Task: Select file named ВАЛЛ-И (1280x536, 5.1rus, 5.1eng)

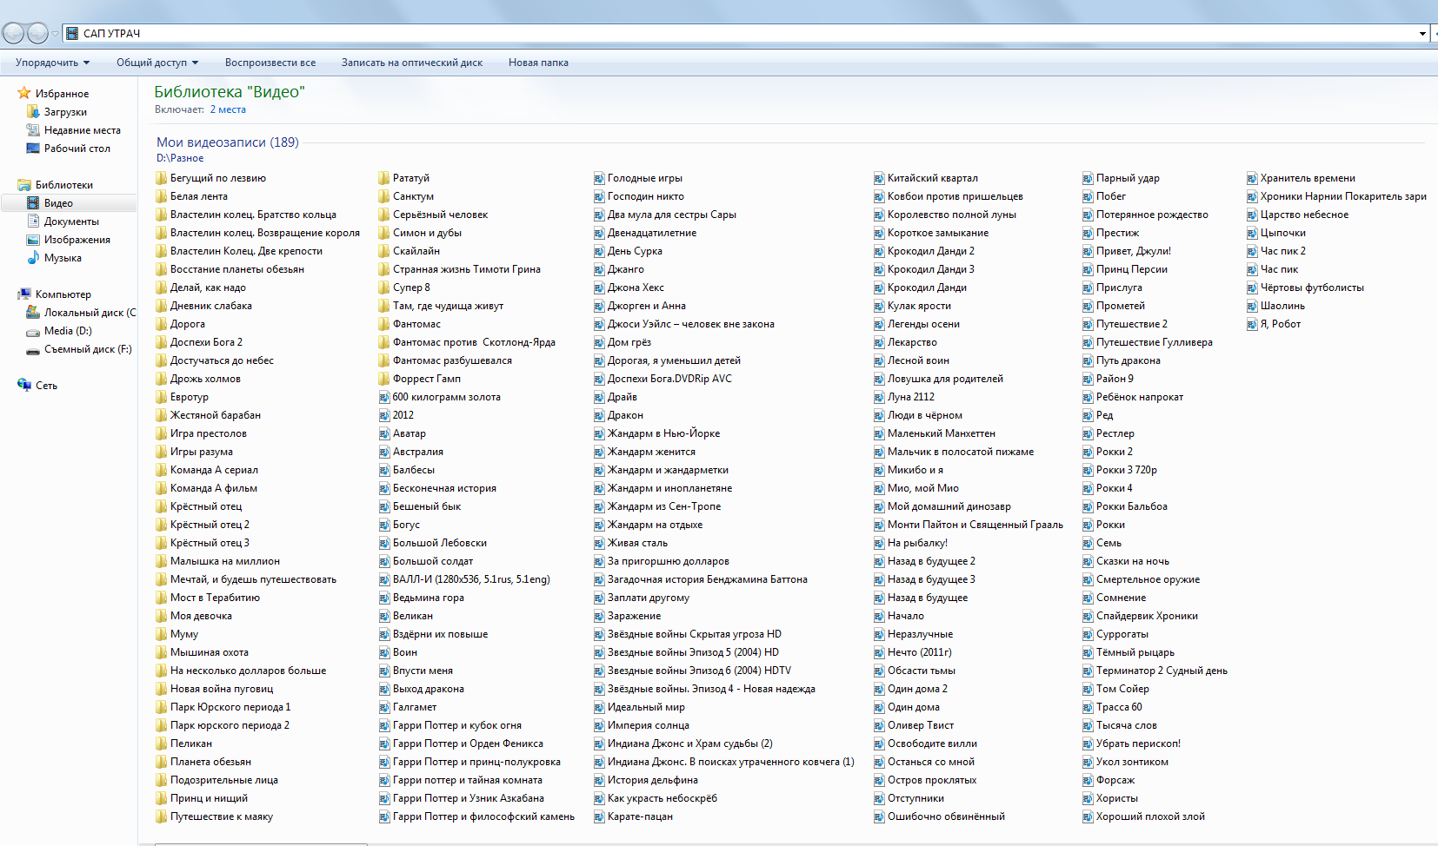Action: [x=471, y=579]
